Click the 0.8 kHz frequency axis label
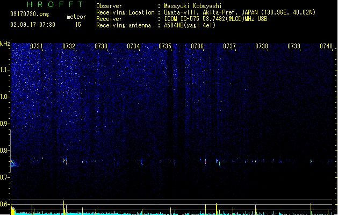This screenshot has width=338, height=215. 4,150
